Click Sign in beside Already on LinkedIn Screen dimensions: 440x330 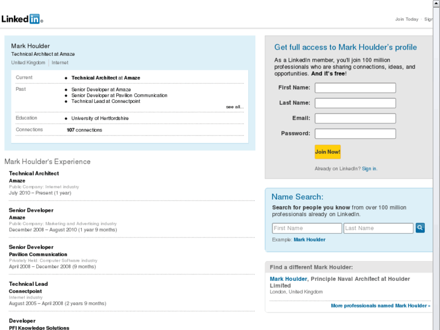[x=369, y=169]
